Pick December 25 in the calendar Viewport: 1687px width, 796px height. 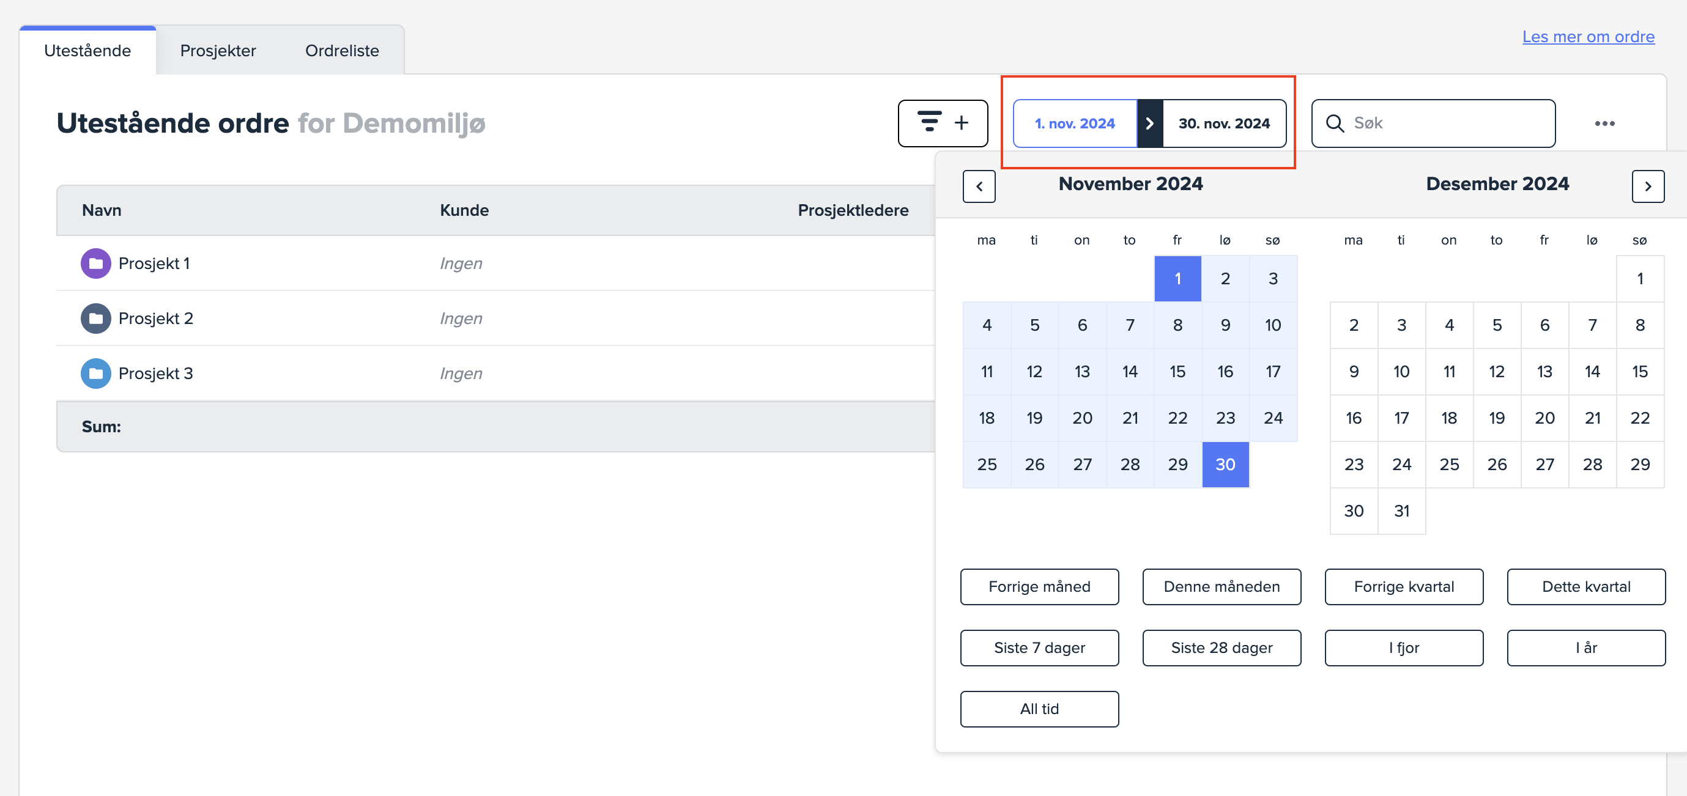coord(1448,465)
